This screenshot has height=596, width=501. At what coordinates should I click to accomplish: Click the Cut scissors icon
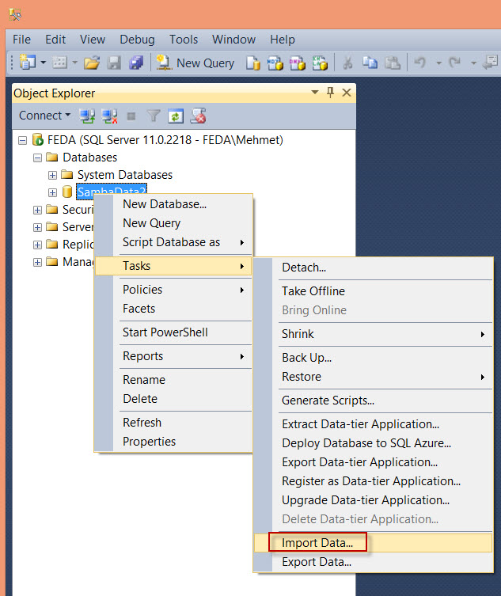coord(347,63)
